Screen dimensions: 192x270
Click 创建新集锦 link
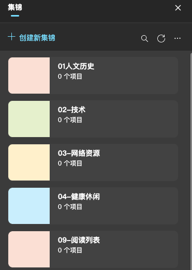[x=37, y=38]
